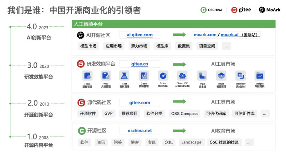
Task: Select the 算力市场 tag
Action: point(139,46)
